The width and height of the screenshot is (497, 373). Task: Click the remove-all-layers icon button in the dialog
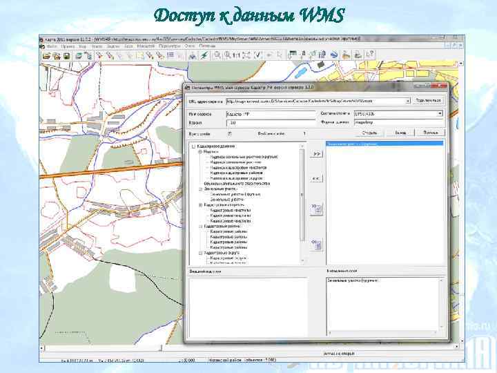coord(316,245)
